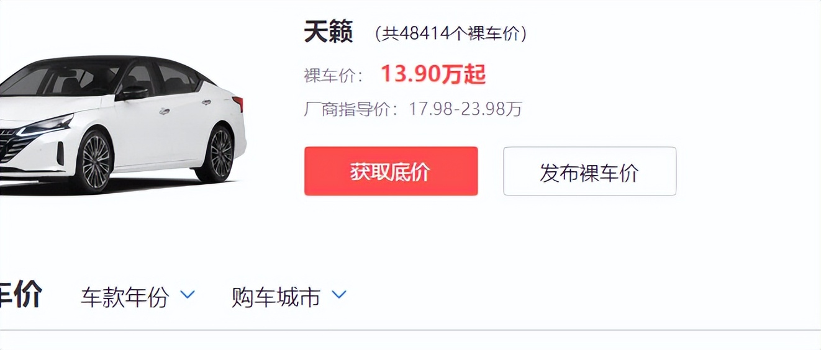Click the red 13.90万起 price

433,74
